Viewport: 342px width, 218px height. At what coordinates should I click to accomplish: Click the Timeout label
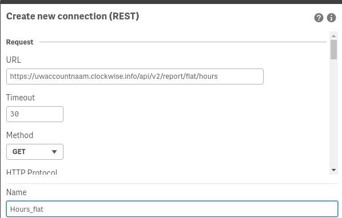pos(21,98)
